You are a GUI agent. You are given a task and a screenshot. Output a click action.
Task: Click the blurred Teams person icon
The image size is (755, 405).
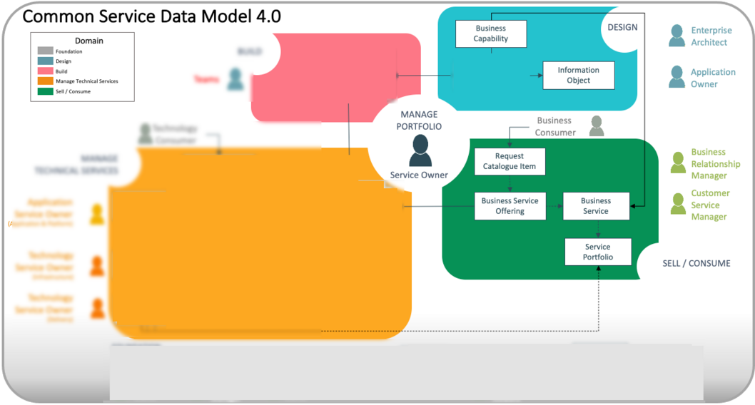[235, 79]
